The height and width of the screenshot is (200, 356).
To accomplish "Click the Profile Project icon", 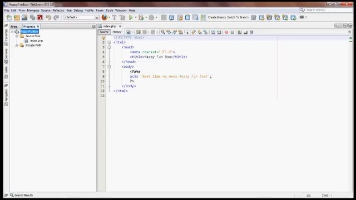I will point(151,17).
